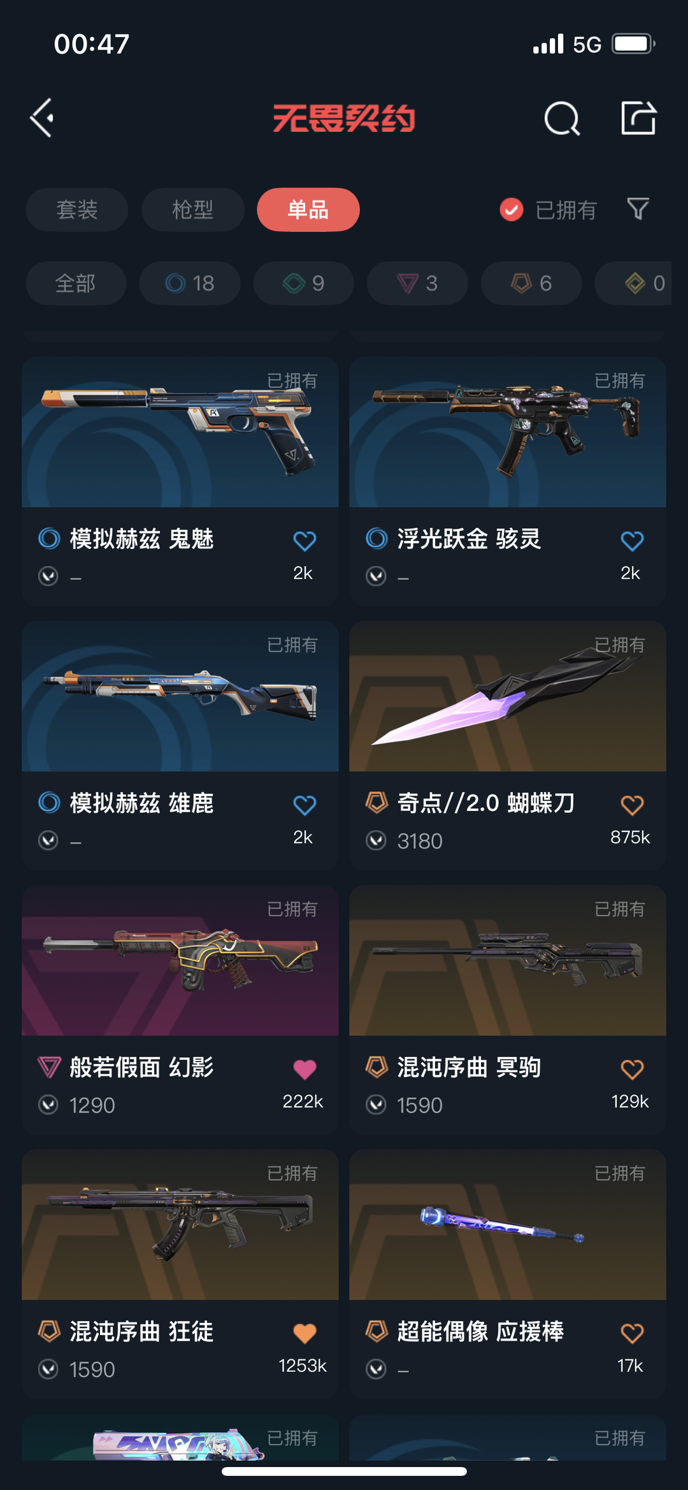
Task: Unlike 般若假面 幻影 pink heart
Action: (305, 1069)
